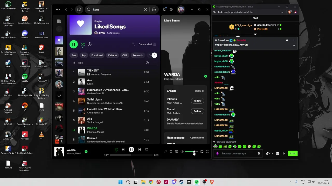Follow the artist Inkonnu
This screenshot has height=186, width=332.
coord(197,101)
